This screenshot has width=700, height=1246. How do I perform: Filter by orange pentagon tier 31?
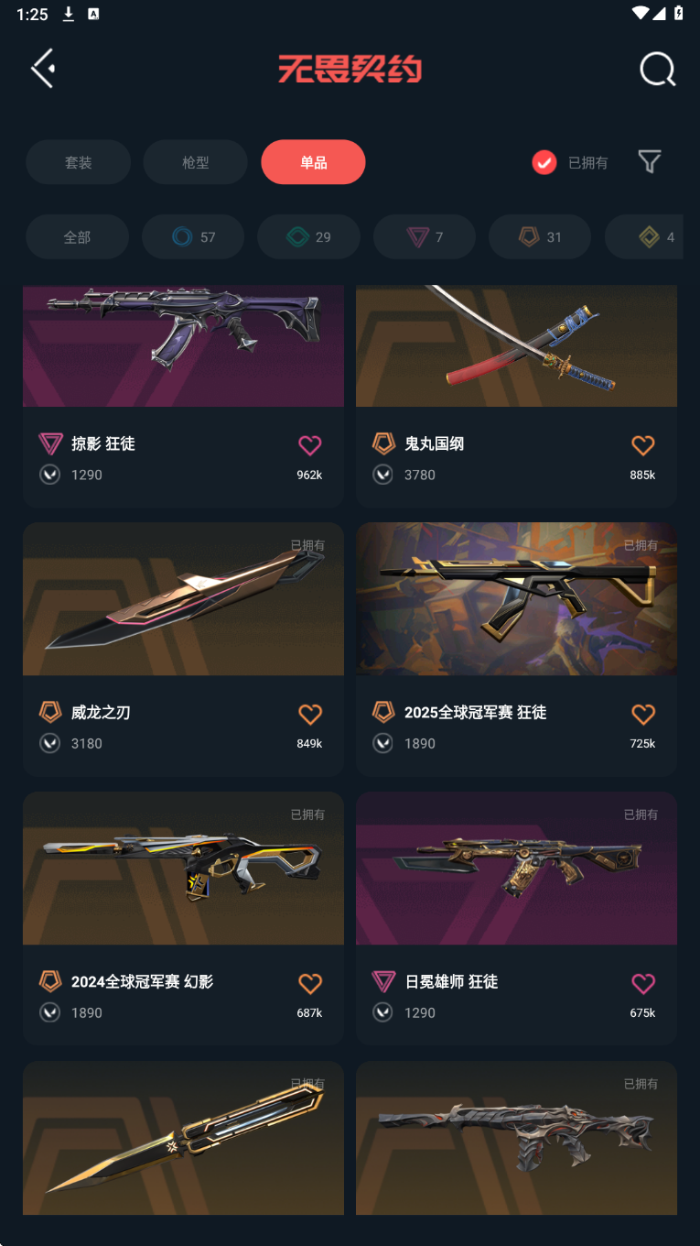point(540,237)
